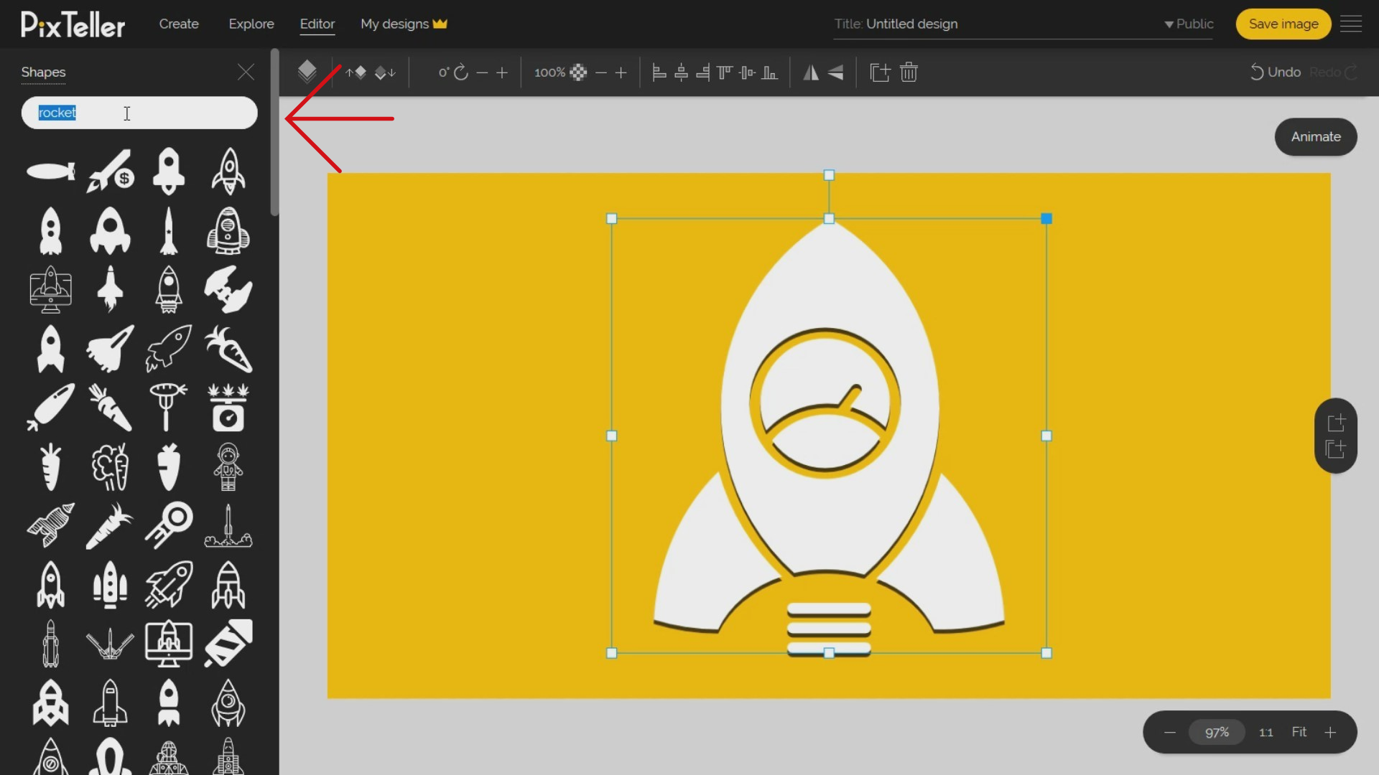This screenshot has width=1379, height=775.
Task: Bring selected layer forward
Action: pyautogui.click(x=356, y=72)
